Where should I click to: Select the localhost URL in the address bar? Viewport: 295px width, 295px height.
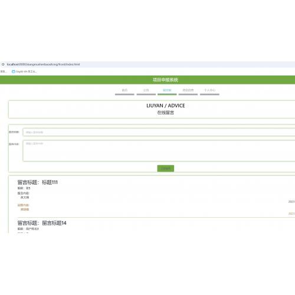pos(43,64)
